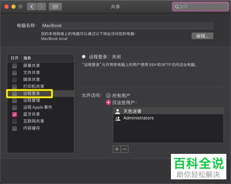Viewport: 231px width, 184px height.
Task: Select the 蓝牙共享 service row
Action: [x=41, y=114]
